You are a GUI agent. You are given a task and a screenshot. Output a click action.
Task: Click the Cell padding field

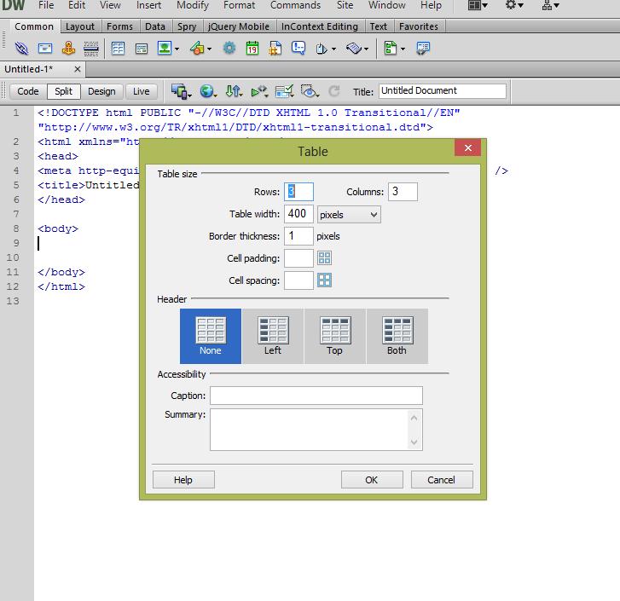click(298, 258)
